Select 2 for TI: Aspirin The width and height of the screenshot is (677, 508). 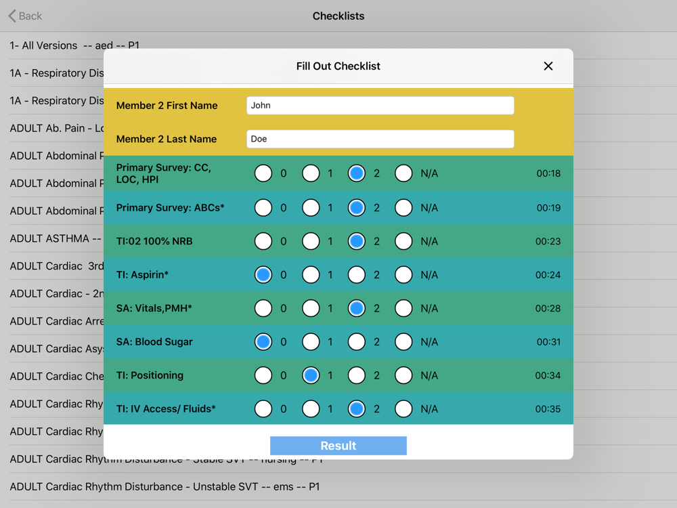coord(357,275)
